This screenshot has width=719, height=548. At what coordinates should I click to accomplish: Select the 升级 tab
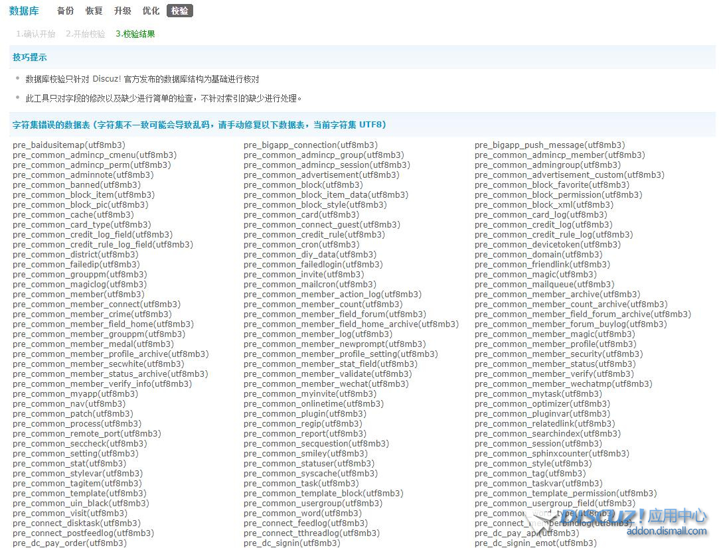(122, 11)
